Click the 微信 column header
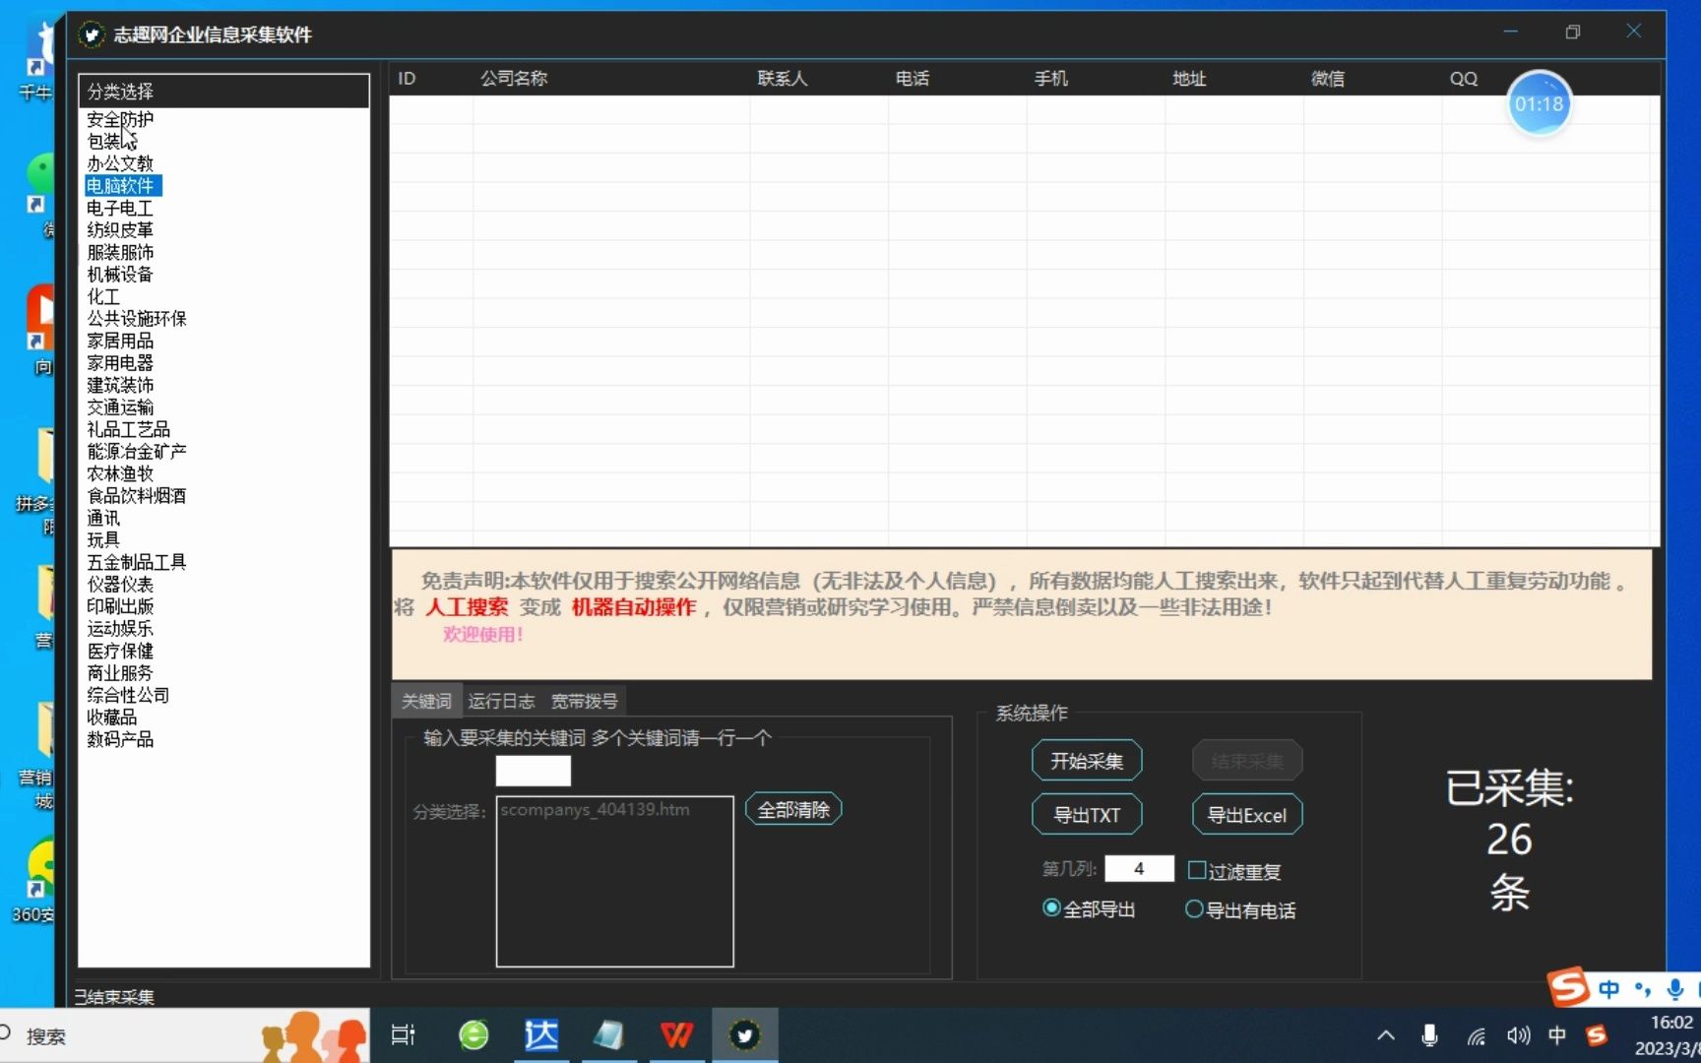Screen dimensions: 1701x1063 tap(1327, 79)
